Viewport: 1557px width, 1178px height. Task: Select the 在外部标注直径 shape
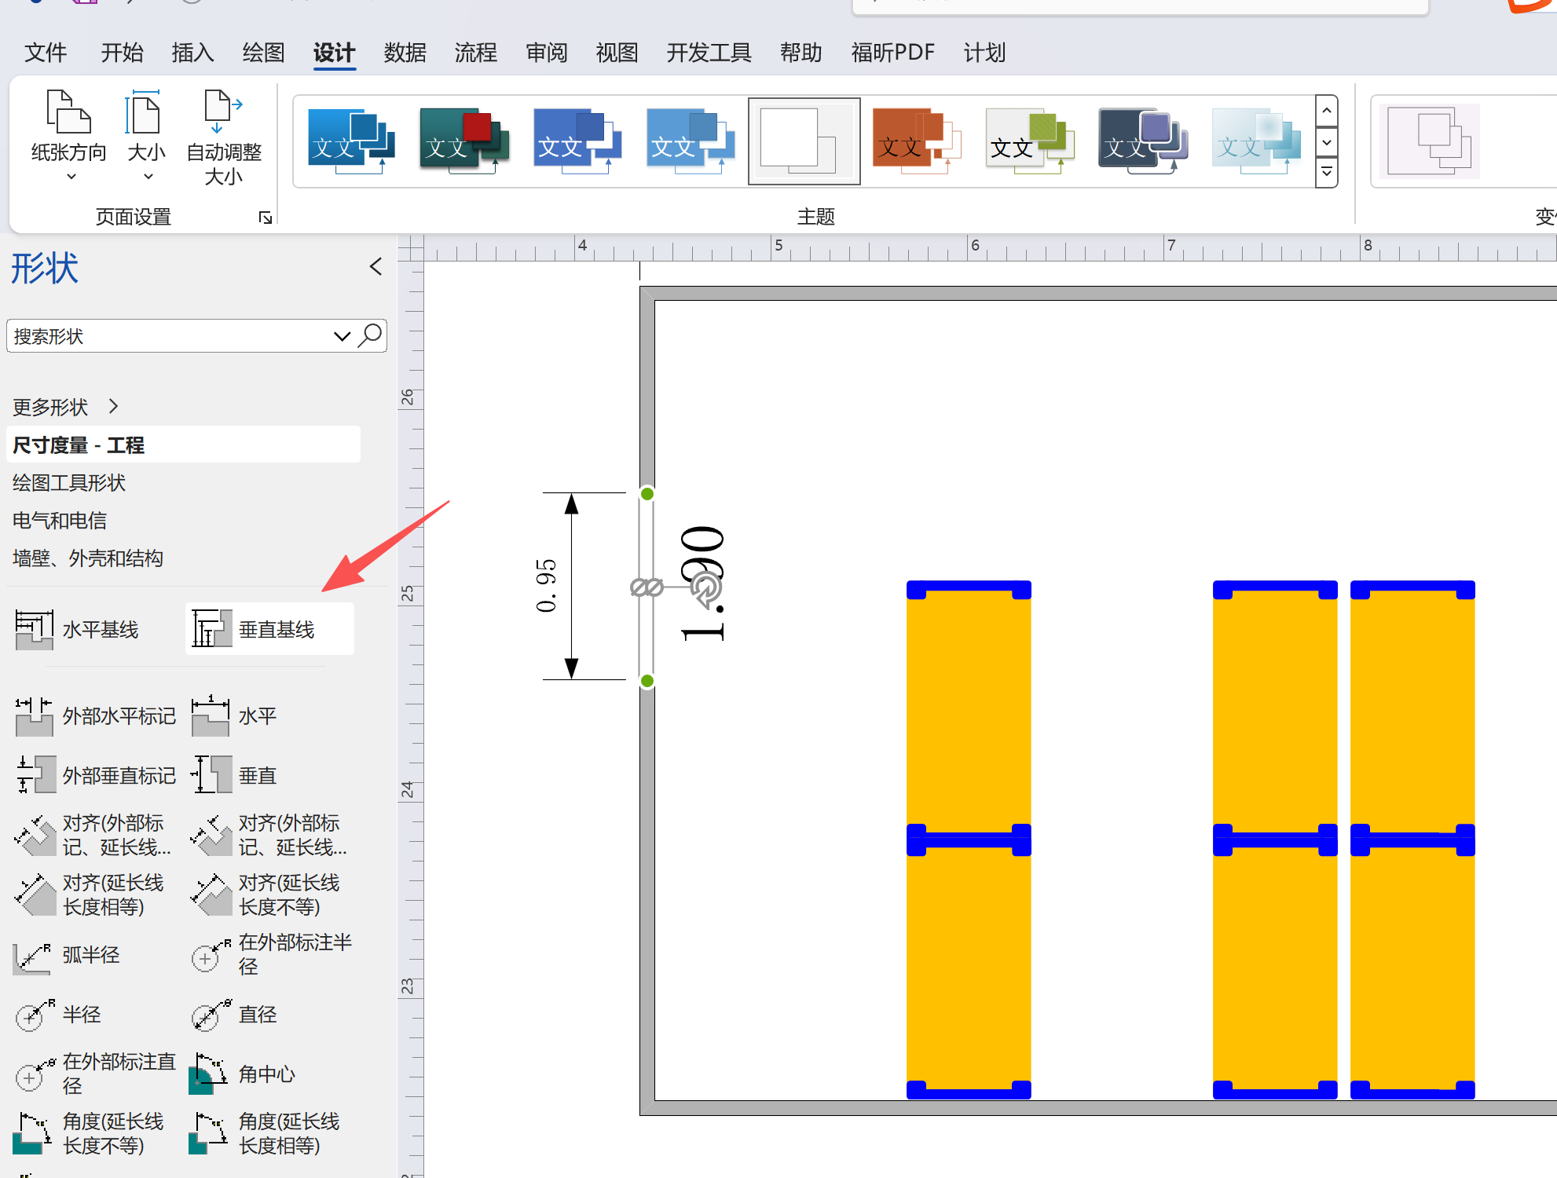pyautogui.click(x=95, y=1074)
